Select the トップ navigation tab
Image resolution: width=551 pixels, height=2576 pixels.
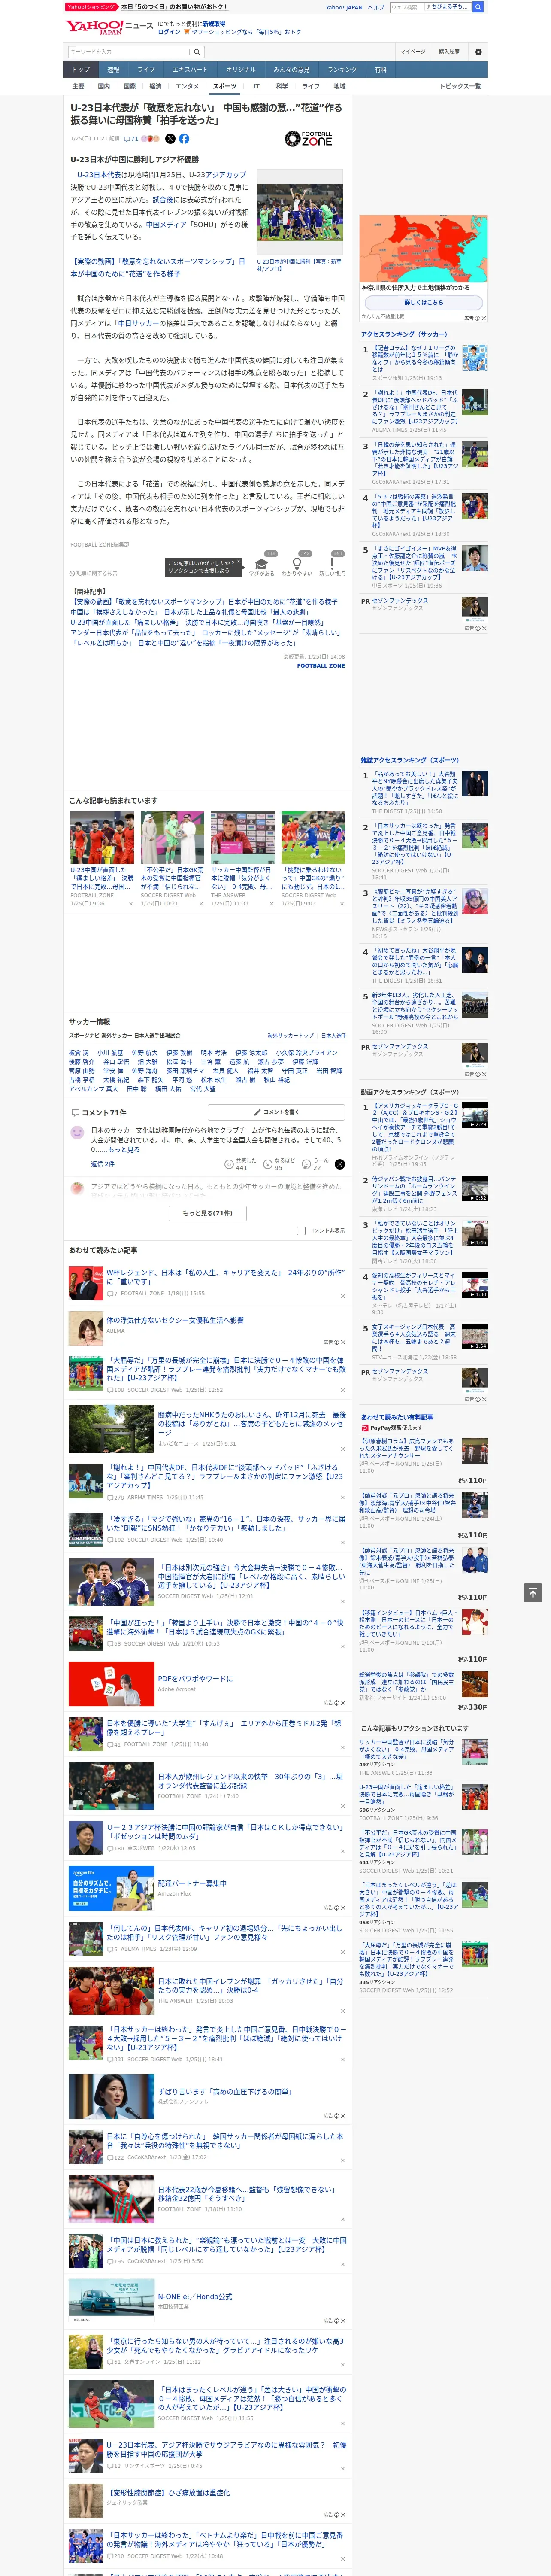(x=81, y=69)
